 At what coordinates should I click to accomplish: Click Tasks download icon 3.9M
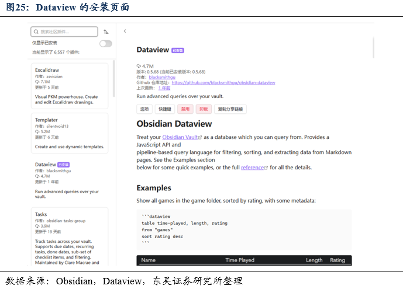pos(37,226)
